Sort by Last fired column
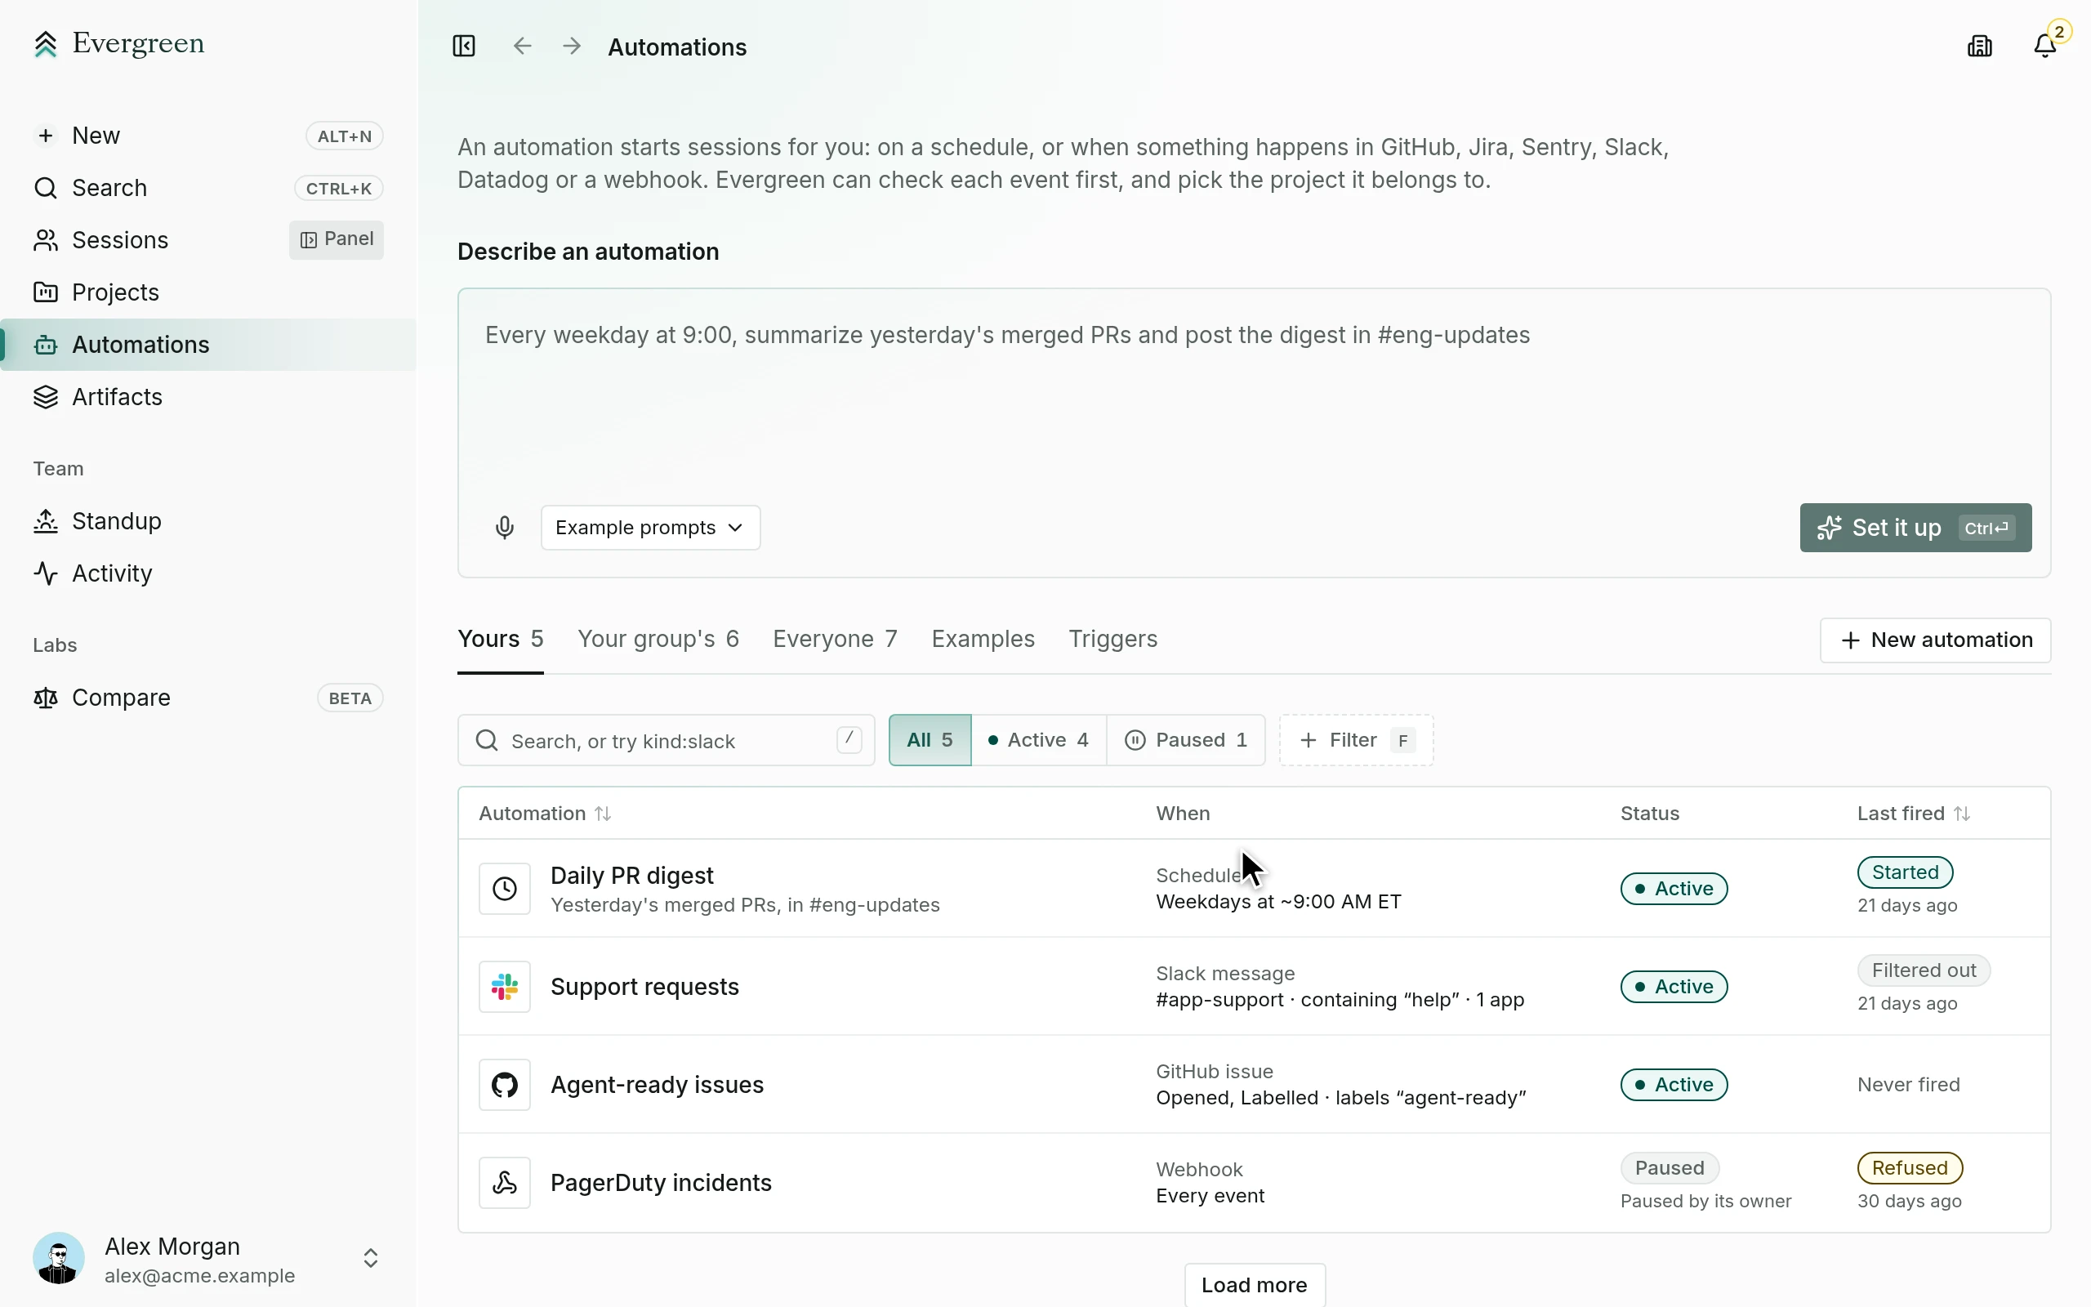The height and width of the screenshot is (1307, 2091). (x=1913, y=814)
